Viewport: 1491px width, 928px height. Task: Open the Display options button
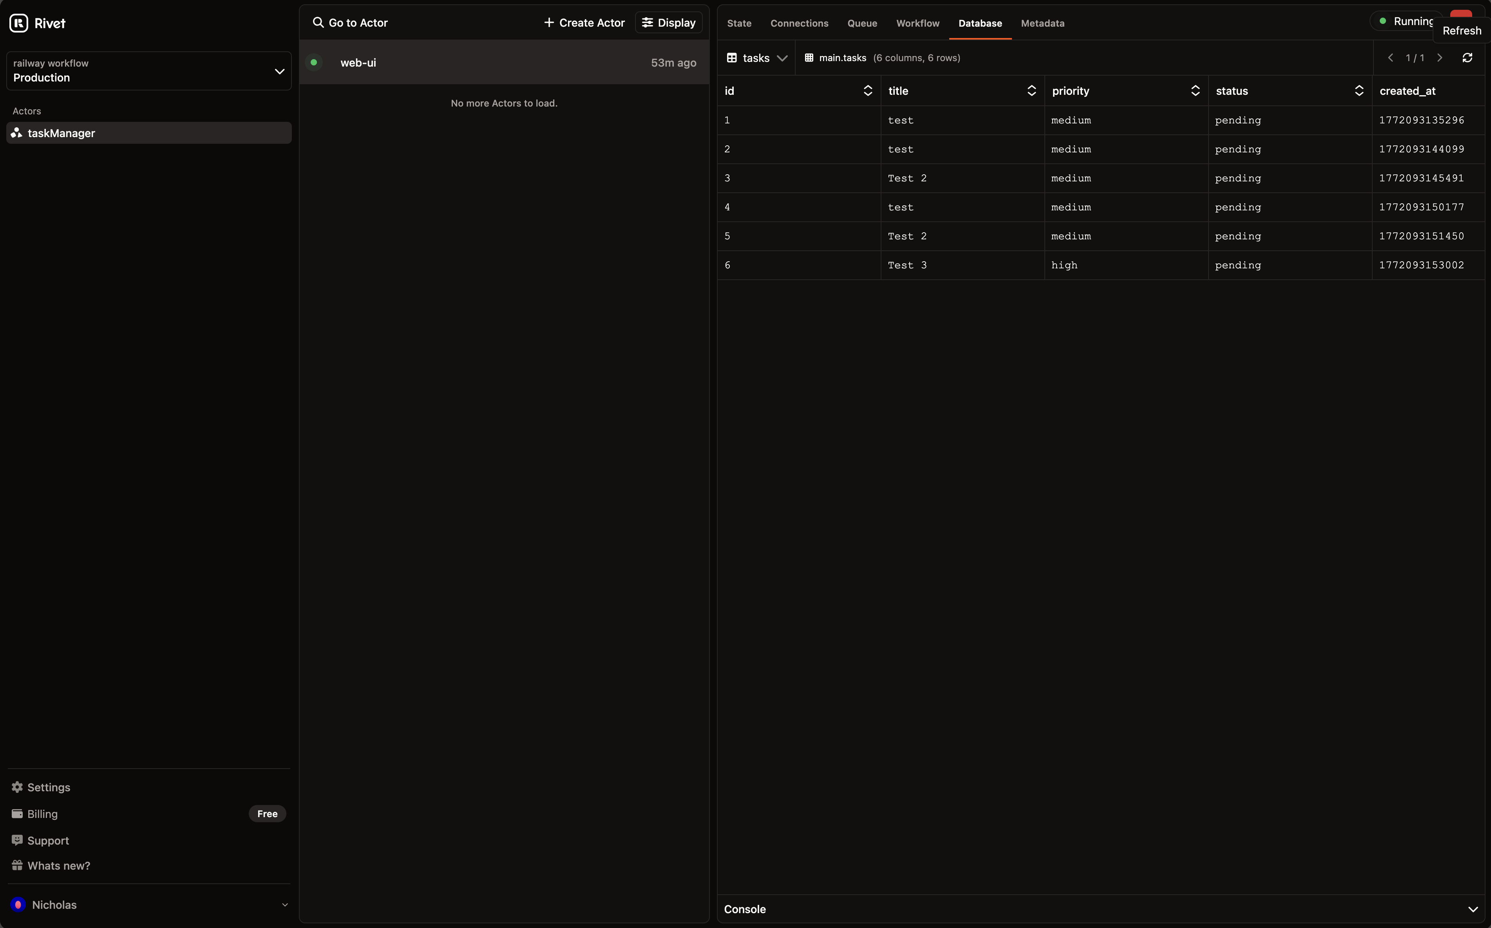(x=668, y=23)
